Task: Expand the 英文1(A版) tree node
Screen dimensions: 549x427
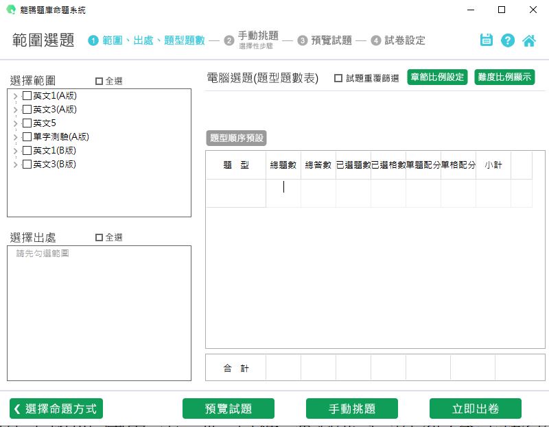Action: pyautogui.click(x=15, y=96)
